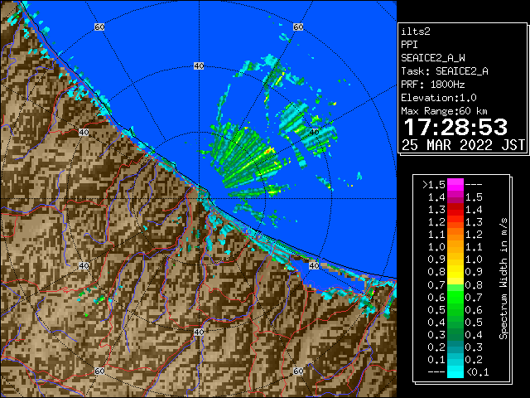Click the purple 1.4–1.5 legend color band

pos(455,197)
